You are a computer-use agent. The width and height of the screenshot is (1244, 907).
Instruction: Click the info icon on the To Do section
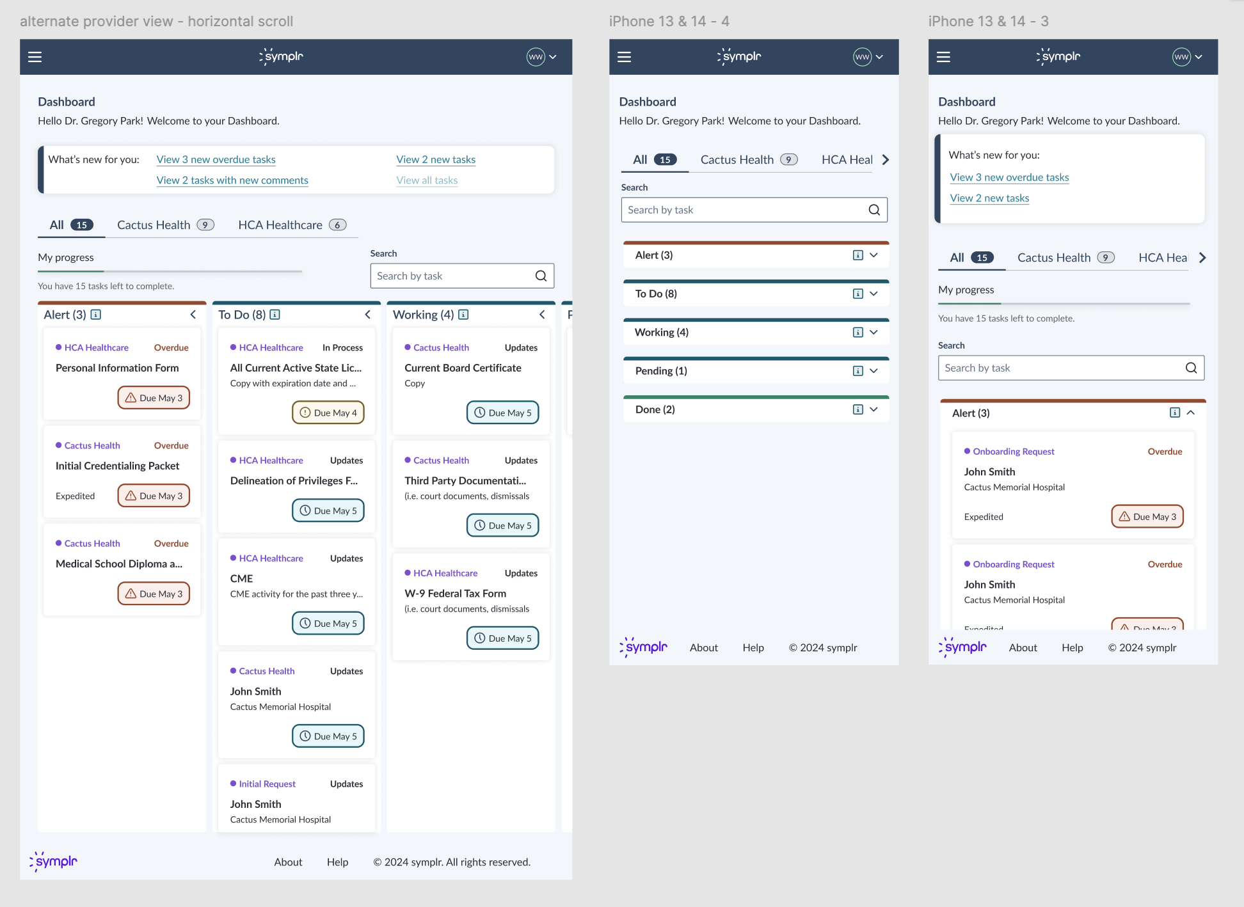[275, 314]
